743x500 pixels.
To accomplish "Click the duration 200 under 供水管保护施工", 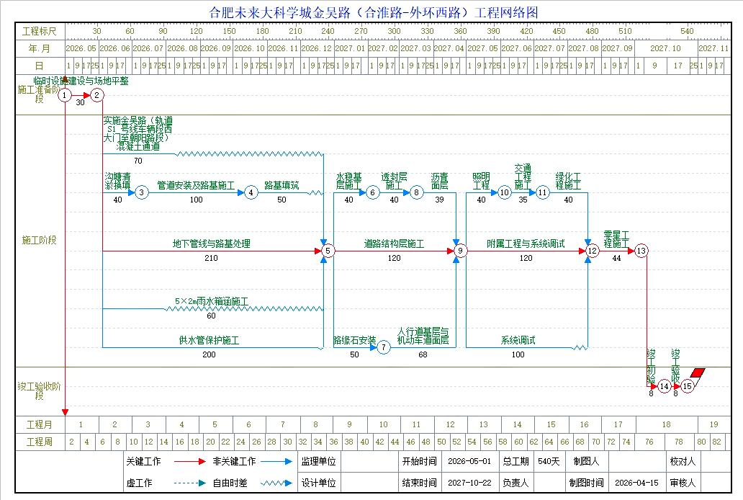I will tap(209, 354).
